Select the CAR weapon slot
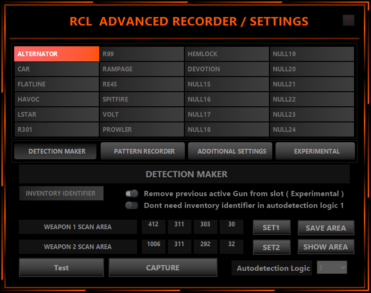 [x=57, y=69]
